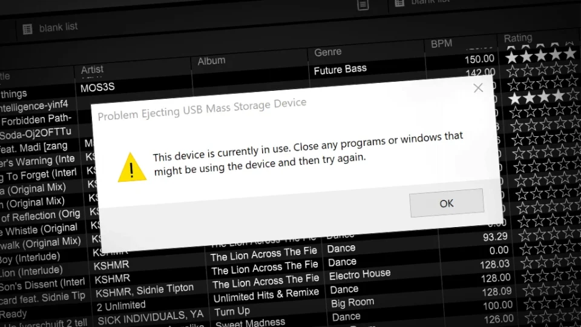581x327 pixels.
Task: Click the list icon at top center
Action: click(363, 5)
